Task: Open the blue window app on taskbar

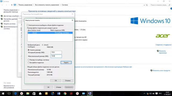Action: (x=84, y=94)
